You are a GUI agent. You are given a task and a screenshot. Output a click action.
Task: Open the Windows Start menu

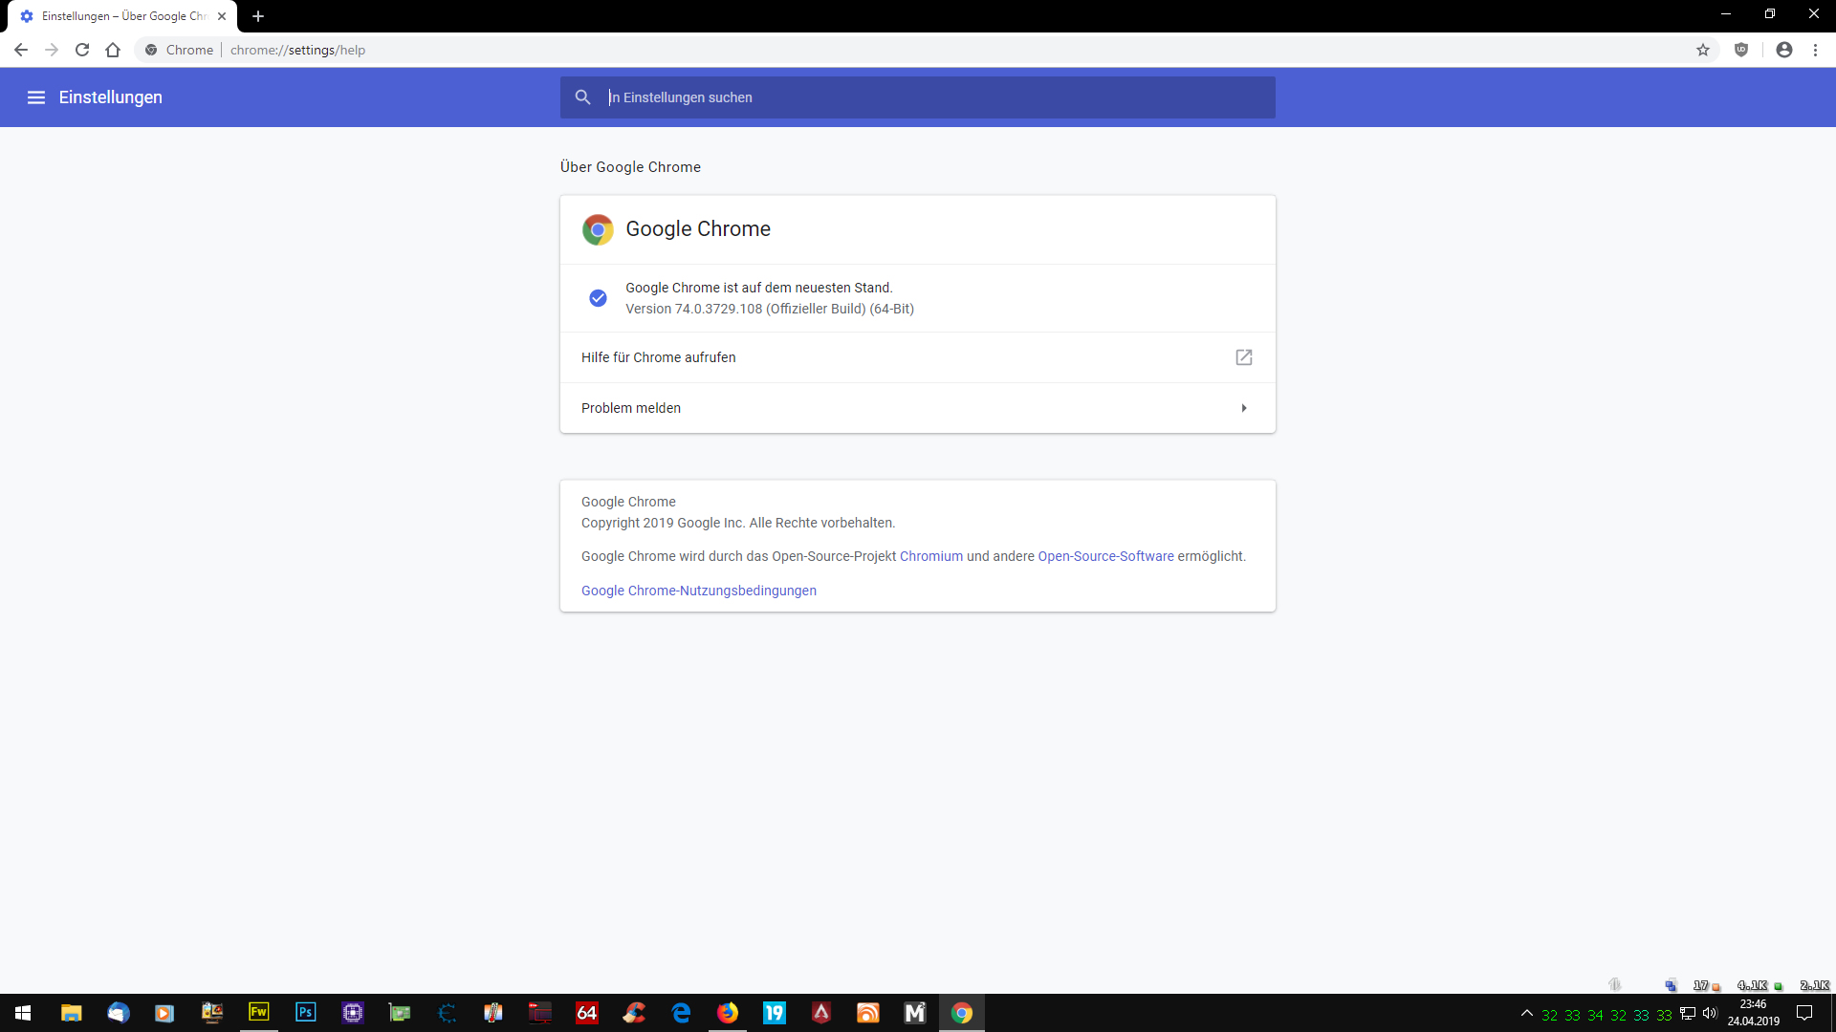point(23,1013)
